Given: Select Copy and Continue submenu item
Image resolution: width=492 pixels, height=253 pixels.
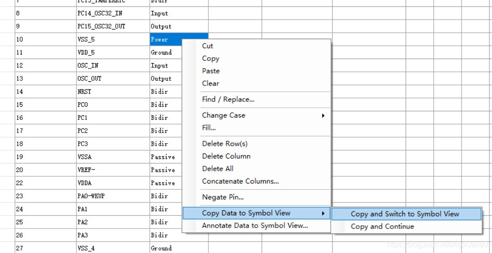Looking at the screenshot, I should (x=382, y=226).
